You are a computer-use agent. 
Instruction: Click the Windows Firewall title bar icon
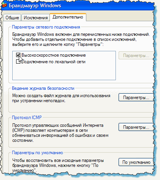[5, 5]
